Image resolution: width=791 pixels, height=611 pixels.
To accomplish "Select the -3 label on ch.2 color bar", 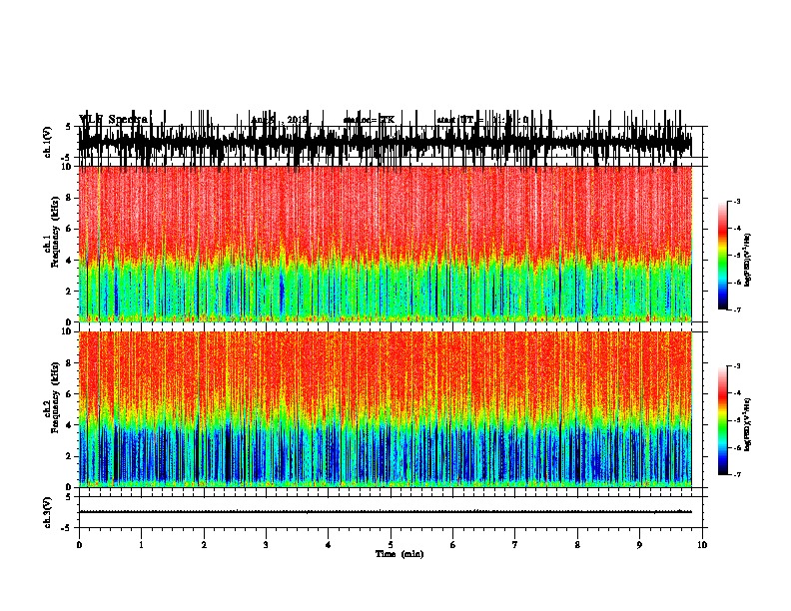I will click(x=736, y=366).
